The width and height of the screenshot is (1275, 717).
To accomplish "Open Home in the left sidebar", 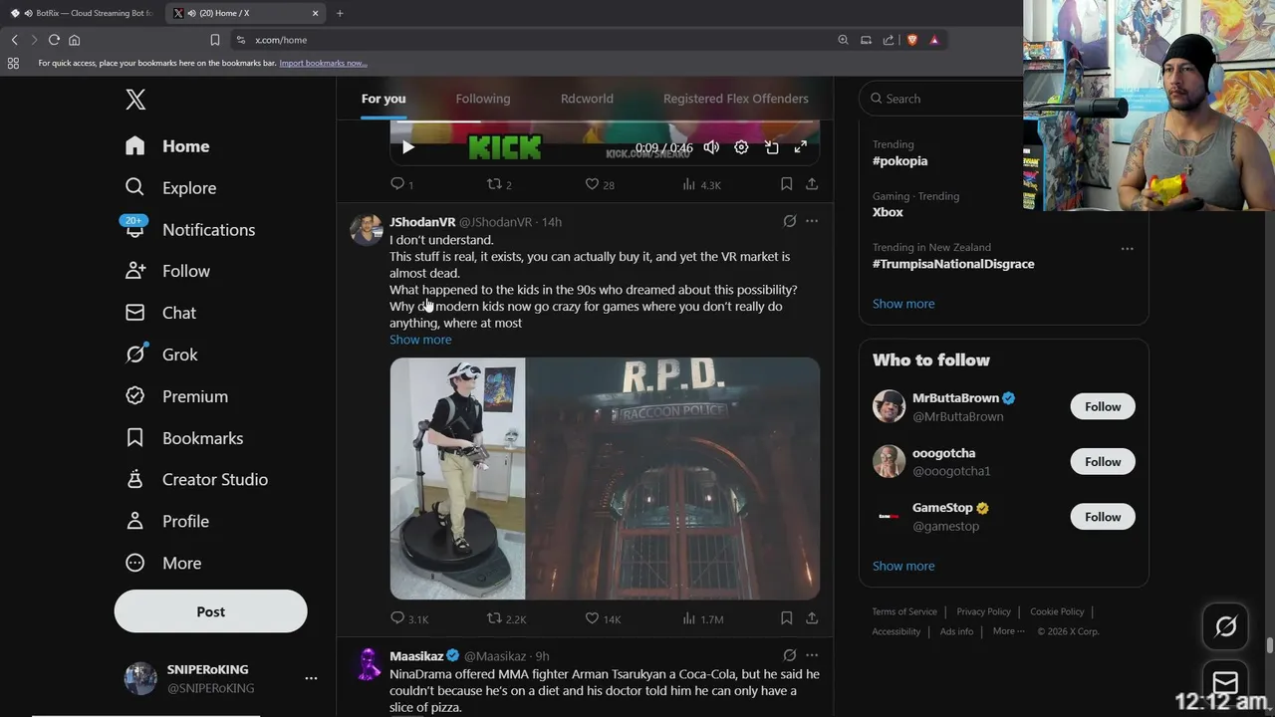I will pos(167,146).
